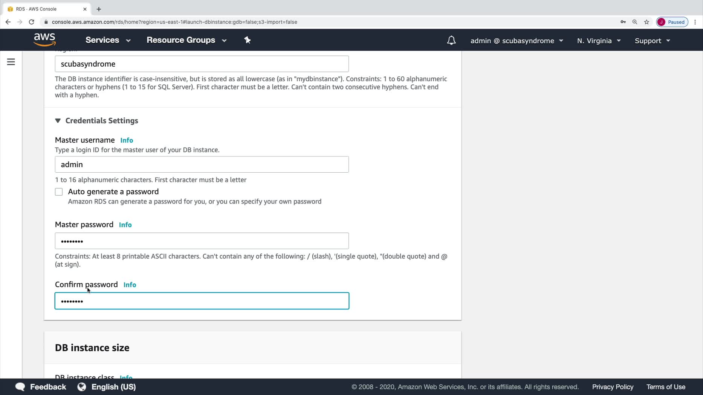Enable Auto generate a password checkbox

[59, 192]
